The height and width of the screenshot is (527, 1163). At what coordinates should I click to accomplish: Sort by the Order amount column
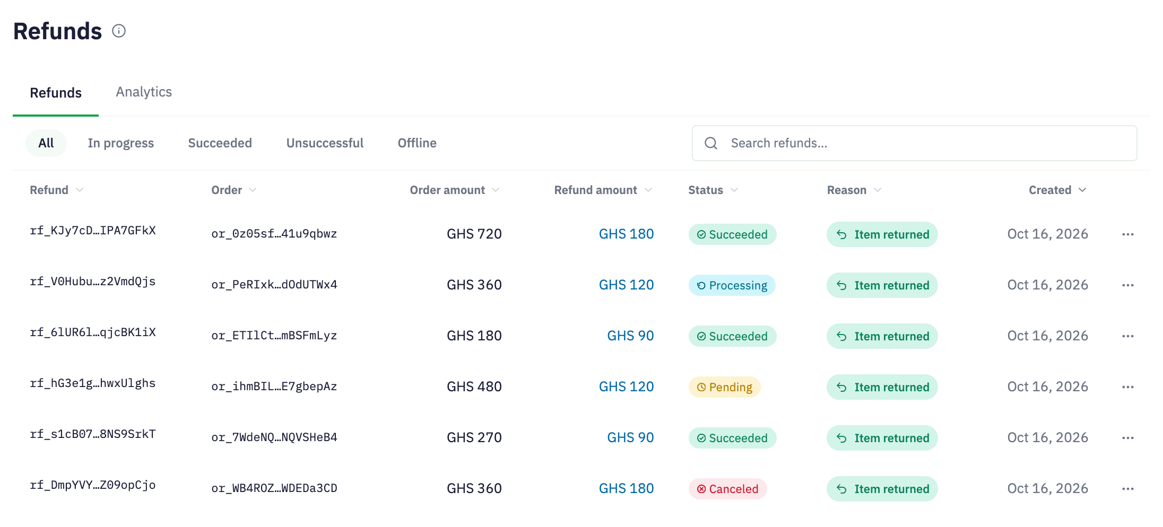(x=455, y=190)
